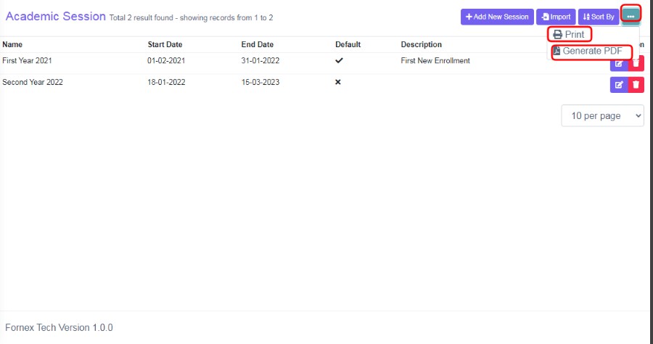
Task: Open the 10 per page selector
Action: 602,115
